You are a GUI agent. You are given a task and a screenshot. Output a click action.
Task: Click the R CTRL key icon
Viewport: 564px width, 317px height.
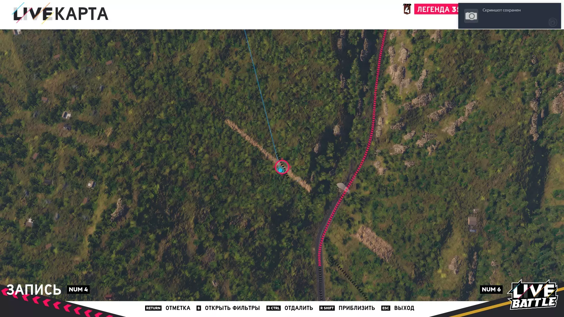pyautogui.click(x=273, y=308)
